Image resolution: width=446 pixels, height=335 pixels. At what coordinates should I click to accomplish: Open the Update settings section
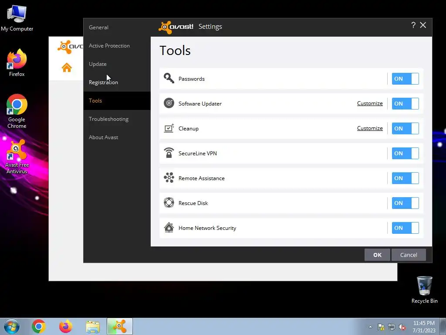(117, 64)
